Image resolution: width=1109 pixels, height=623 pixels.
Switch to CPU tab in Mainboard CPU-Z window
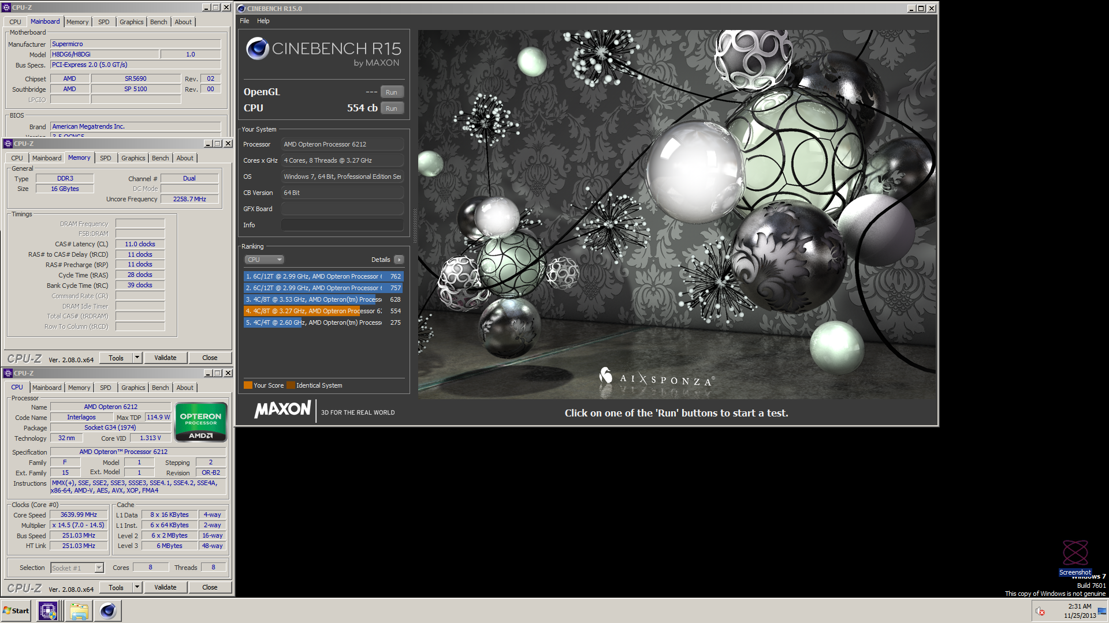click(x=15, y=22)
